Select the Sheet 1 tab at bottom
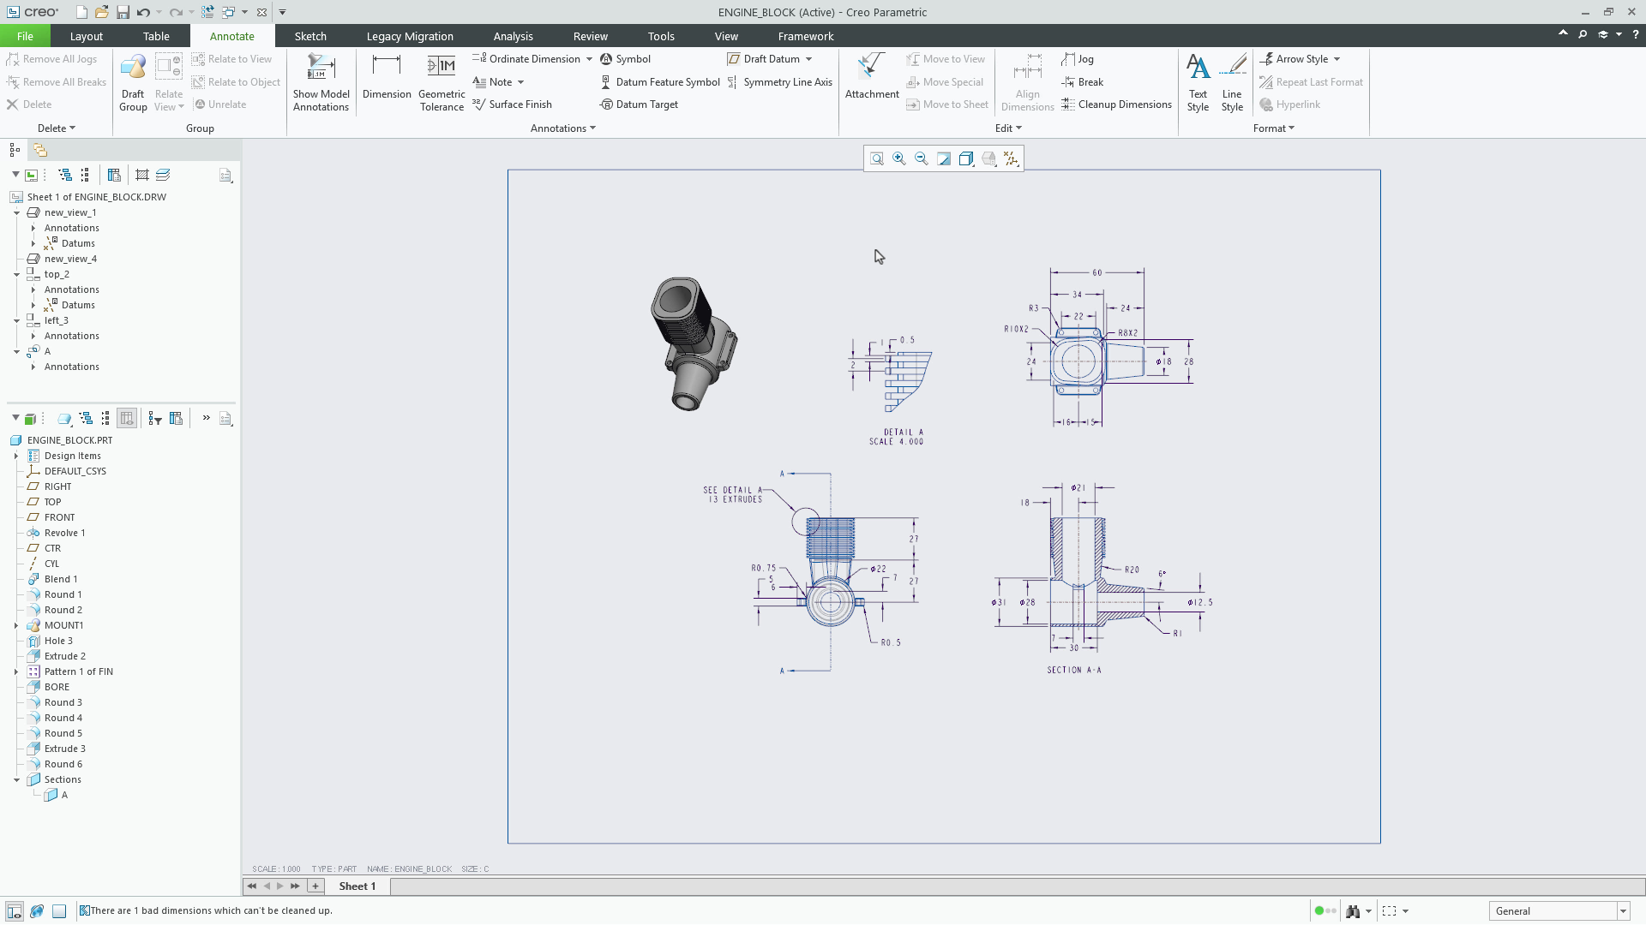Image resolution: width=1646 pixels, height=925 pixels. pyautogui.click(x=357, y=886)
